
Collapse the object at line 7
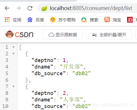[13, 87]
